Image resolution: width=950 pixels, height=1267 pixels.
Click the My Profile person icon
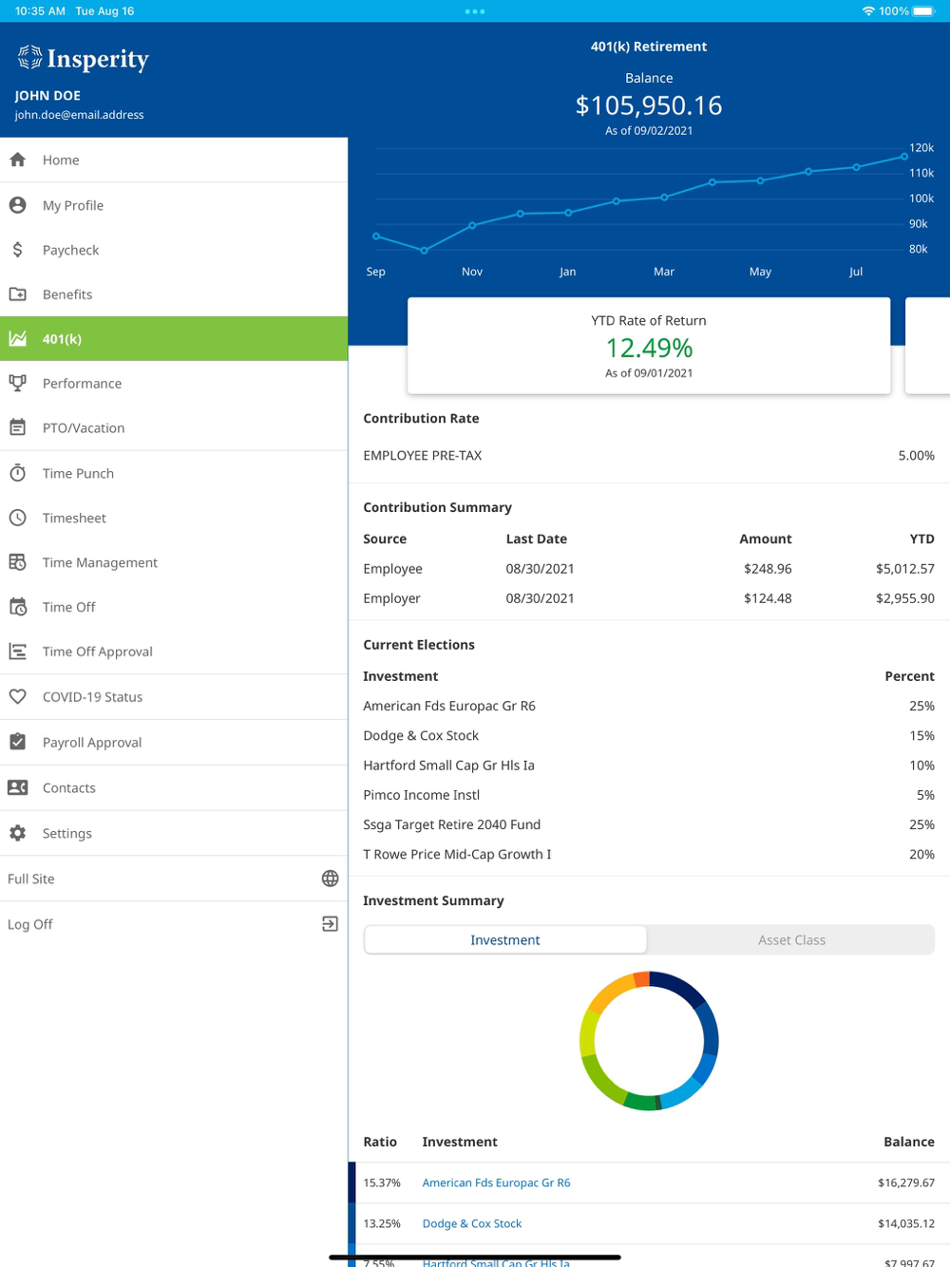point(18,205)
